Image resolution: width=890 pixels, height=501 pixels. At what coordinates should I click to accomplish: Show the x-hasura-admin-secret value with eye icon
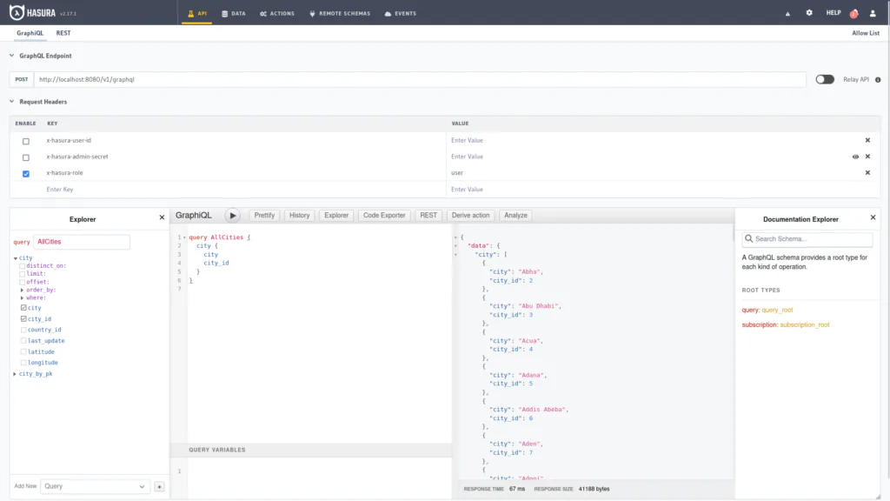tap(855, 157)
